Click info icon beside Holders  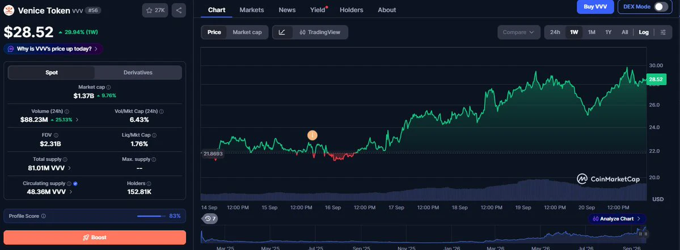(149, 184)
